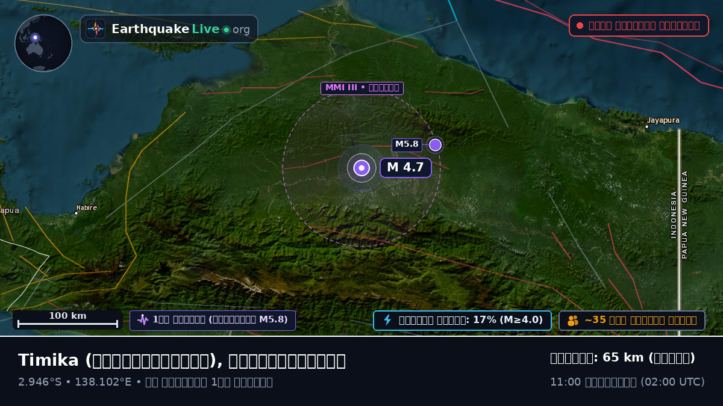Image resolution: width=723 pixels, height=406 pixels.
Task: Click the 11:00 (02:00 UTC) time text
Action: (627, 382)
